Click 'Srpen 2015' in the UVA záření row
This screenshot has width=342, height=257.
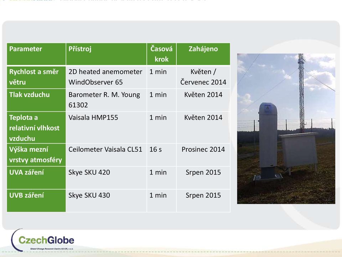[x=203, y=178]
